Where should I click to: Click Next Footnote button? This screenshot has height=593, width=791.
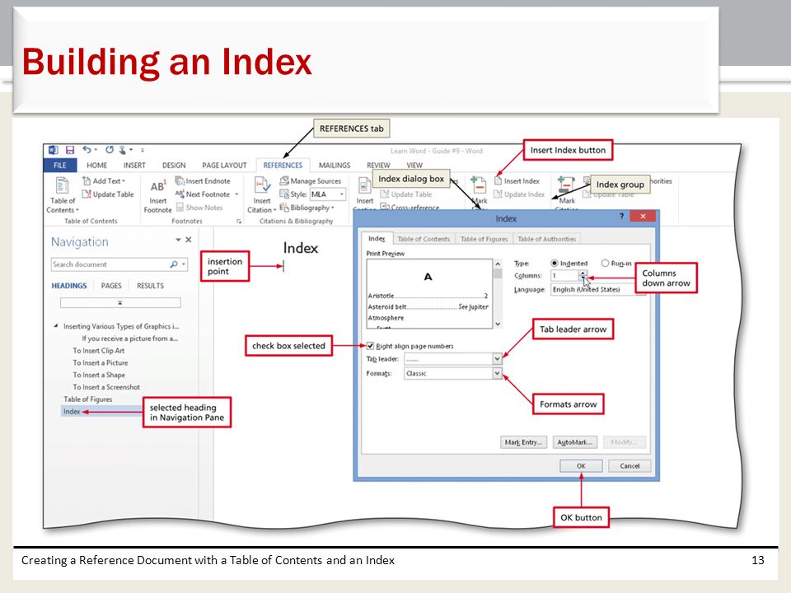206,194
